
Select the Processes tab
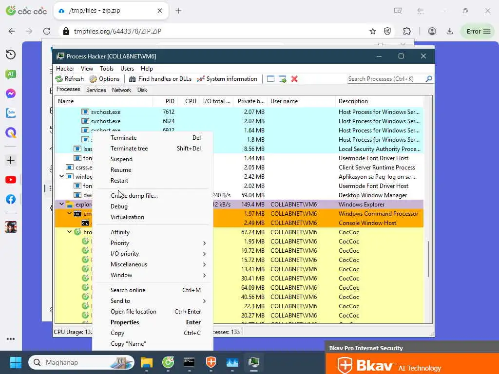coord(68,90)
